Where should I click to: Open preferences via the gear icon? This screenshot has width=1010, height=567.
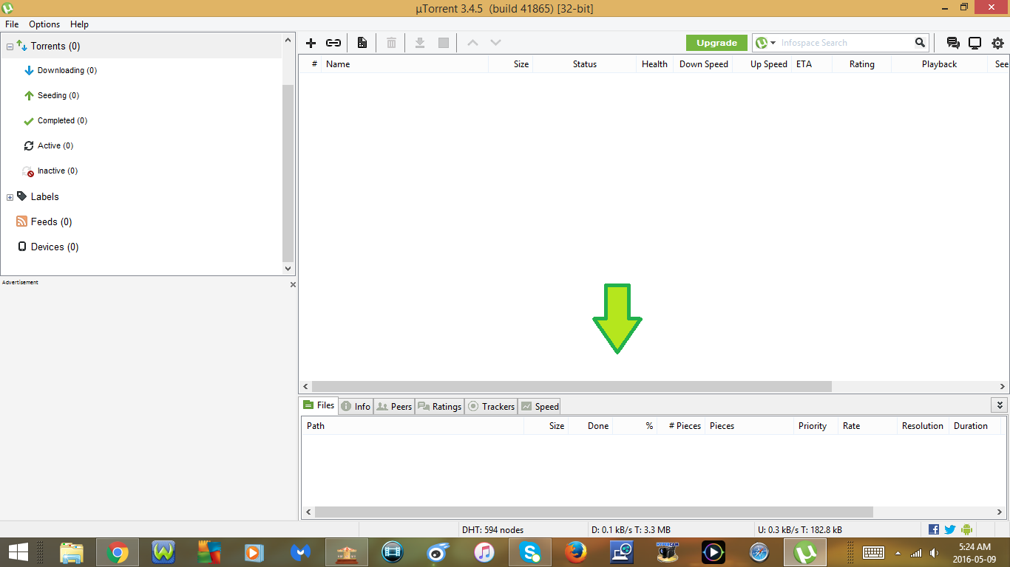point(997,43)
